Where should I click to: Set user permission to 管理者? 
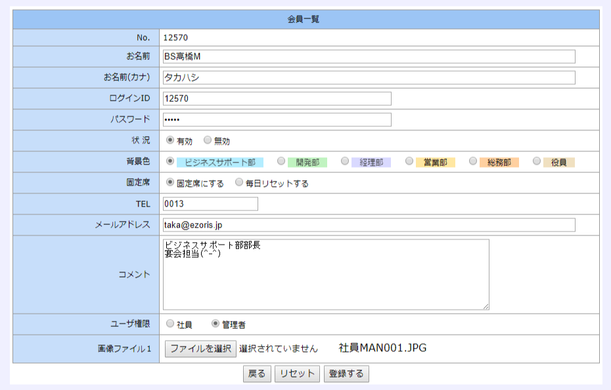point(215,324)
